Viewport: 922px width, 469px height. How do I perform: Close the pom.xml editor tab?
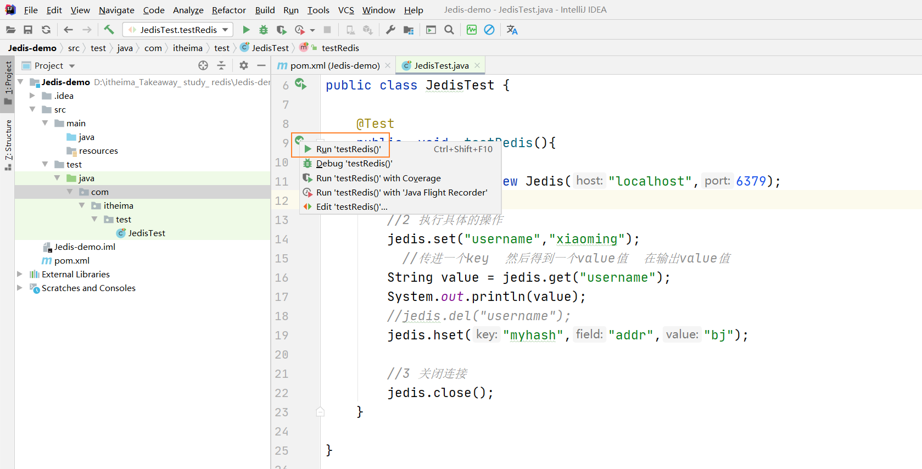pyautogui.click(x=388, y=65)
